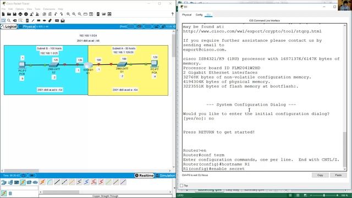Choose the Add Complex PDU open envelope
Image resolution: width=352 pixels, height=198 pixels.
click(63, 20)
